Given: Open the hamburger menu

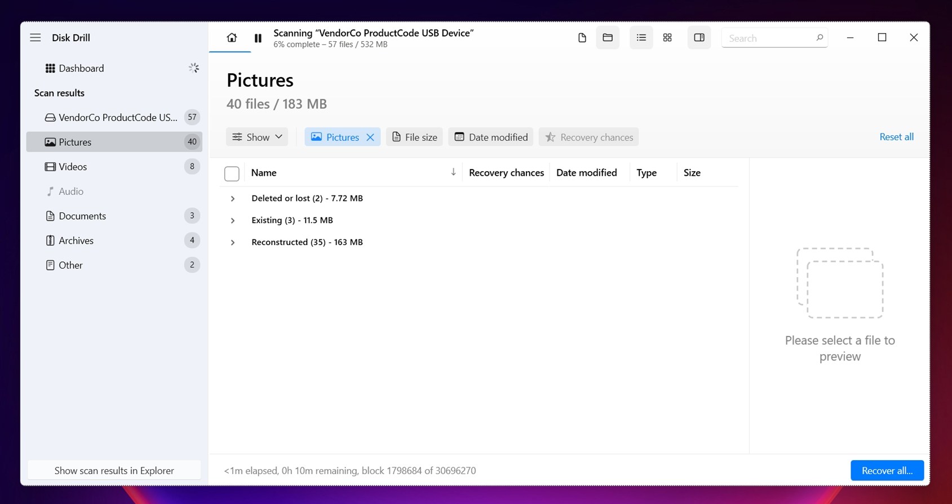Looking at the screenshot, I should (x=36, y=38).
